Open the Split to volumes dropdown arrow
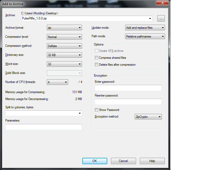The image size is (213, 170). [79, 114]
